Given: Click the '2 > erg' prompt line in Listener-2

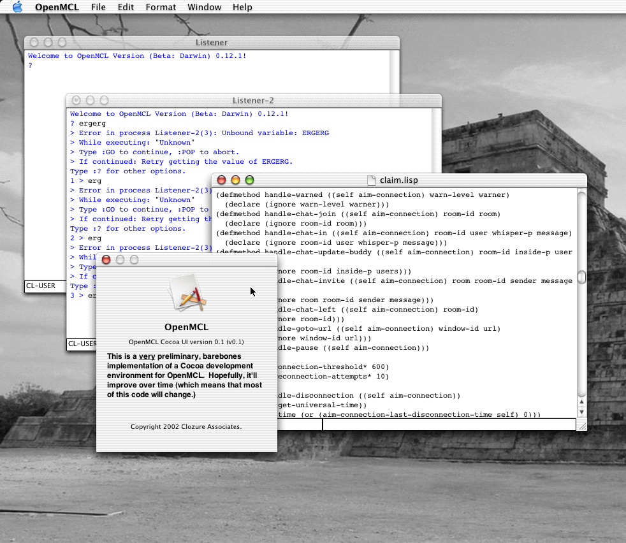Looking at the screenshot, I should (86, 238).
